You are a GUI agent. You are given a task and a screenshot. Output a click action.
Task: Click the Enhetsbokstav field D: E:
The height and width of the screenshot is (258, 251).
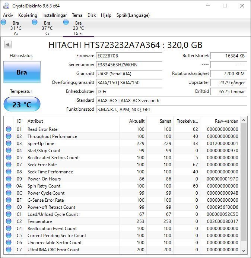129,91
